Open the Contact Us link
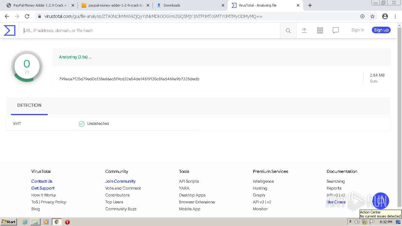 pos(42,181)
